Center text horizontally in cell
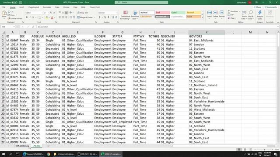 point(63,17)
